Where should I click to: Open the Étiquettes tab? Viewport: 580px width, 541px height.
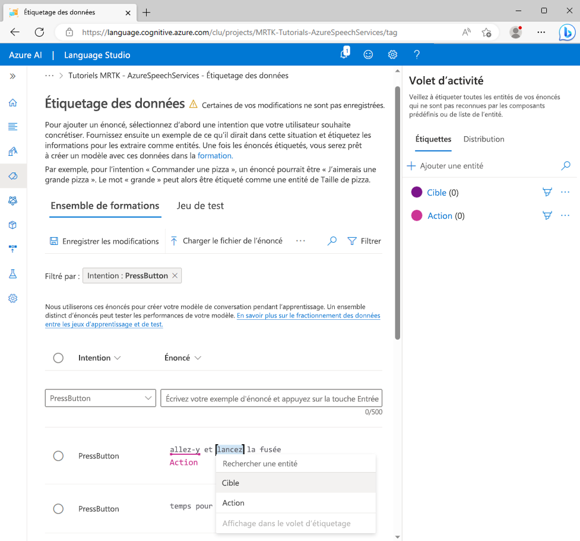(x=433, y=139)
